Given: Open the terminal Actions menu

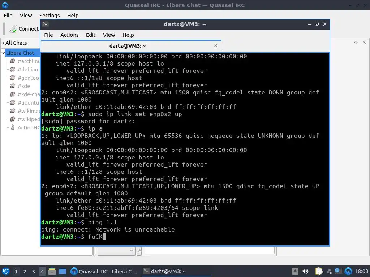Looking at the screenshot, I should (x=69, y=35).
